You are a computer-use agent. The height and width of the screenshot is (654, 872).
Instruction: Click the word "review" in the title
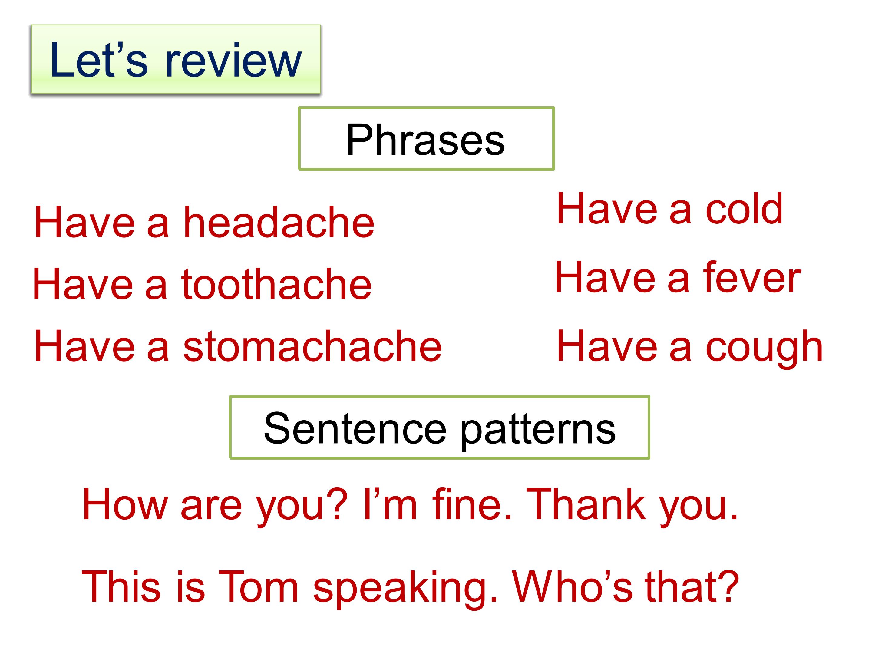(233, 60)
